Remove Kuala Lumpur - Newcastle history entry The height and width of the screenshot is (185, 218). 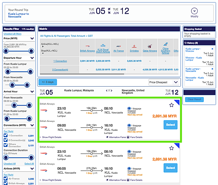[x=212, y=69]
